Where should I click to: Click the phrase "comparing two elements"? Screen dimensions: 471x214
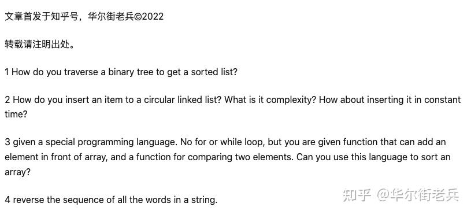pos(240,157)
